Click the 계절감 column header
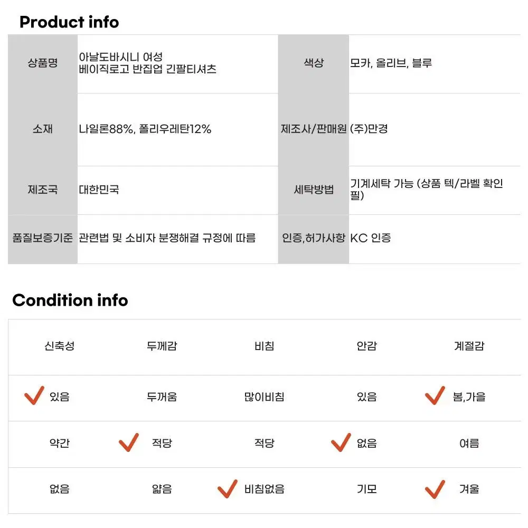528x528 pixels. [469, 346]
